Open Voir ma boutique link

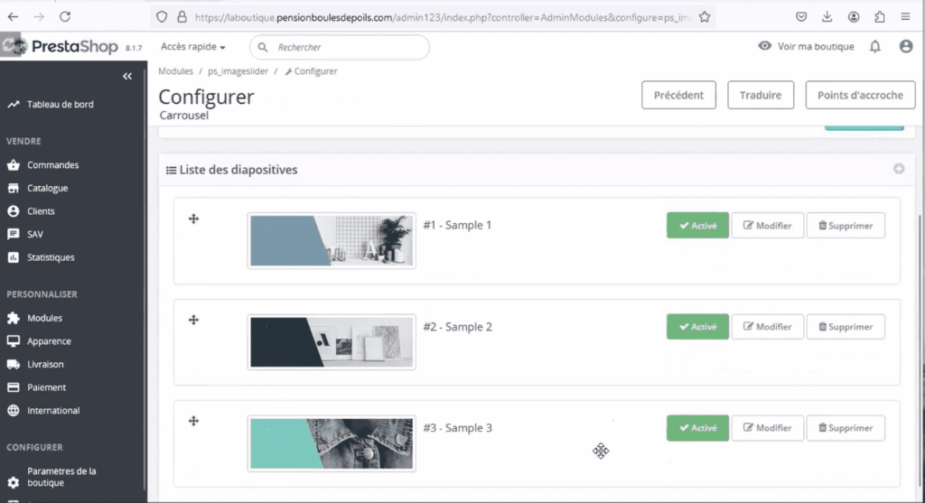coord(806,46)
